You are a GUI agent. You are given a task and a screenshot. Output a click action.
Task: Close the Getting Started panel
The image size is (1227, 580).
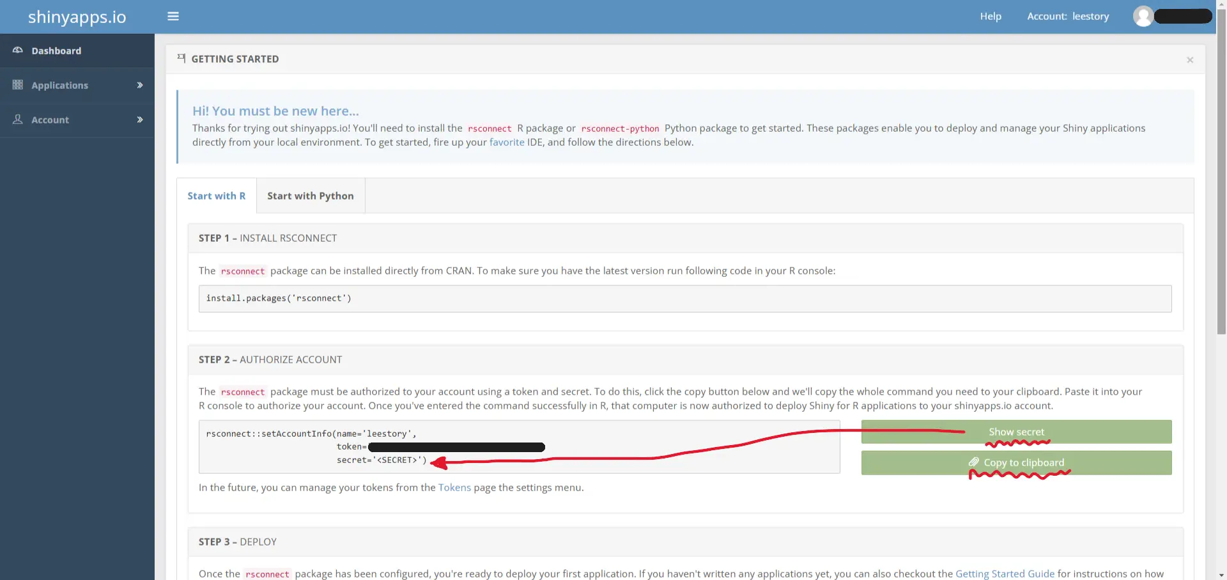pos(1190,60)
